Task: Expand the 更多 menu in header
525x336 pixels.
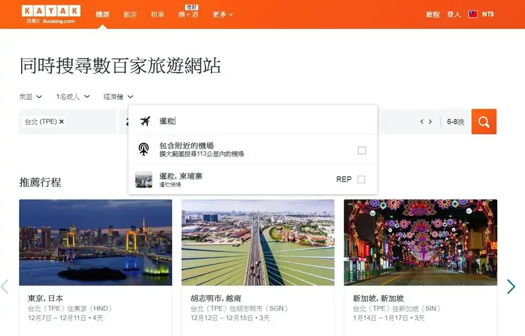Action: 223,15
